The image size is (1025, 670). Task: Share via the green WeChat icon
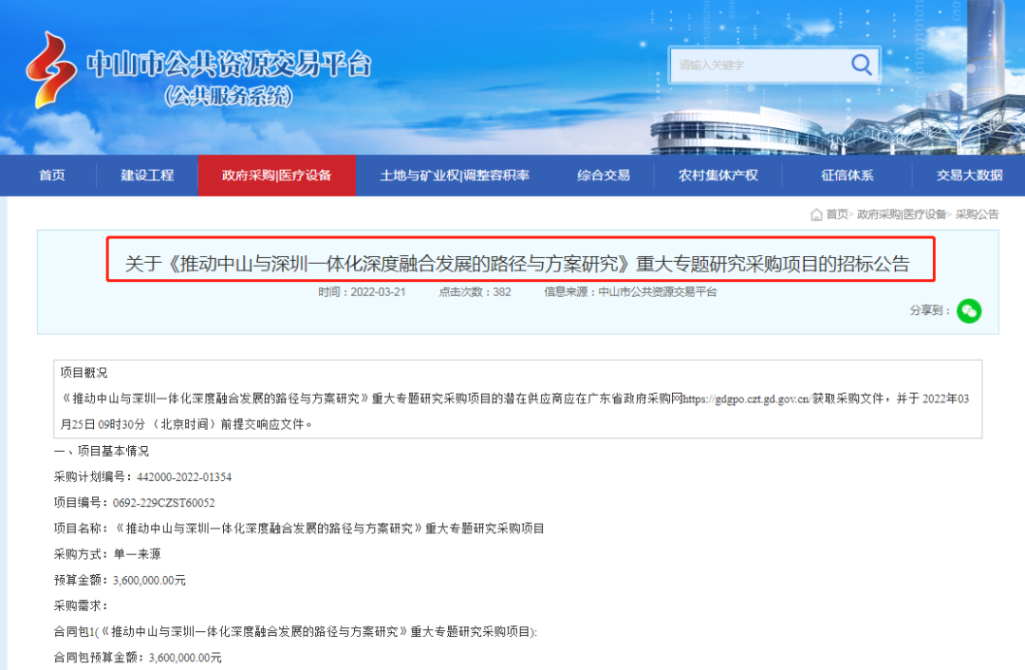pos(969,310)
